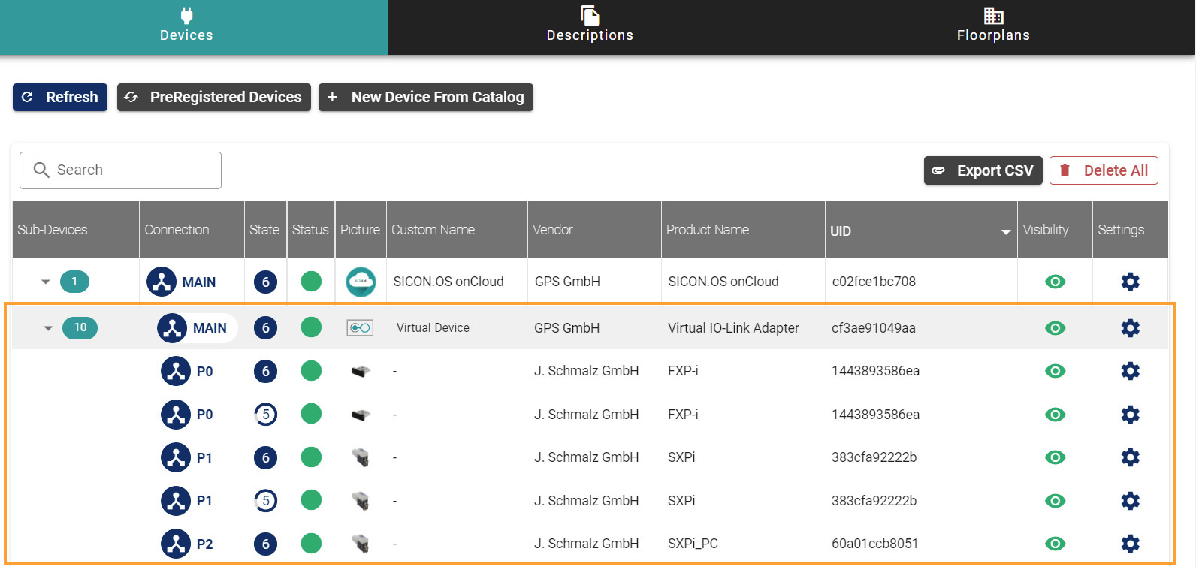Switch to the Descriptions tab
The height and width of the screenshot is (567, 1196).
tap(590, 27)
